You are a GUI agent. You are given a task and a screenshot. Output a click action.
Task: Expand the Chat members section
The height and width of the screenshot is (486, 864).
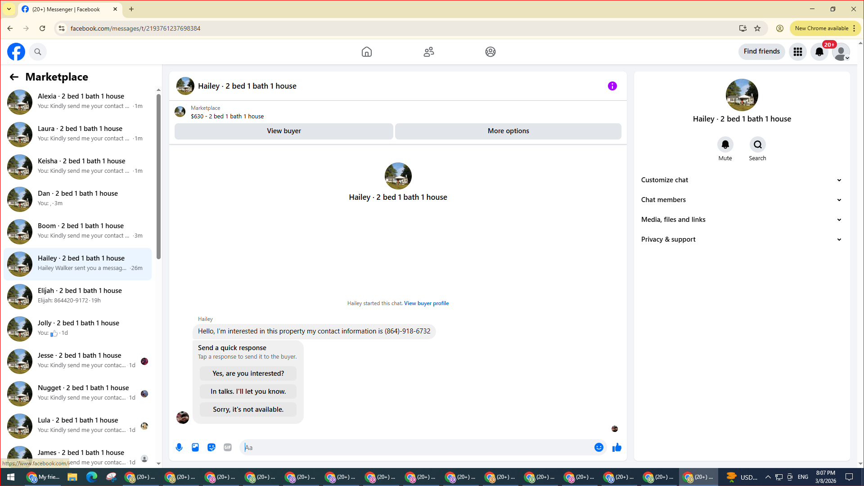(x=741, y=200)
